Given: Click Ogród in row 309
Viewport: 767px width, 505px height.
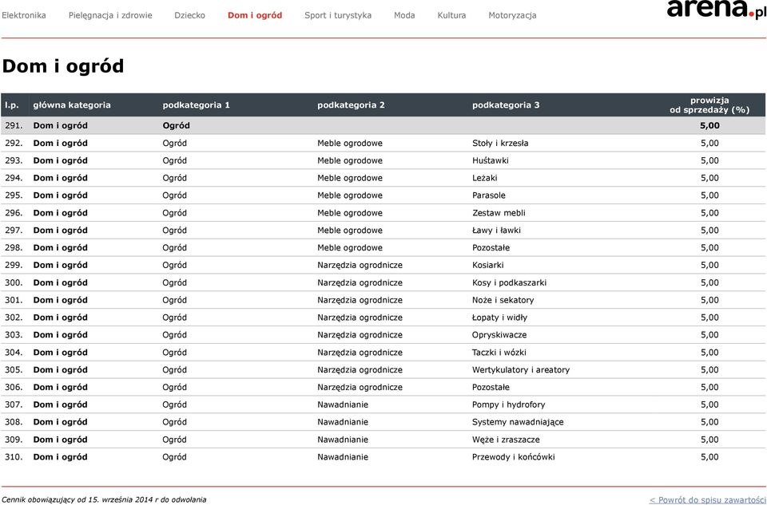Looking at the screenshot, I should click(175, 440).
